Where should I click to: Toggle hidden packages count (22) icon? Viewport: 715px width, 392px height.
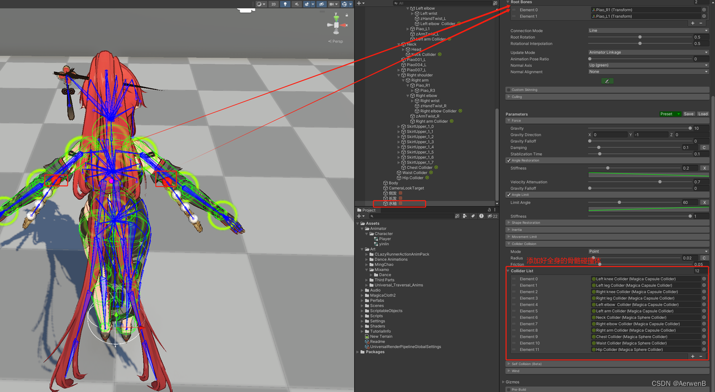[x=492, y=216]
